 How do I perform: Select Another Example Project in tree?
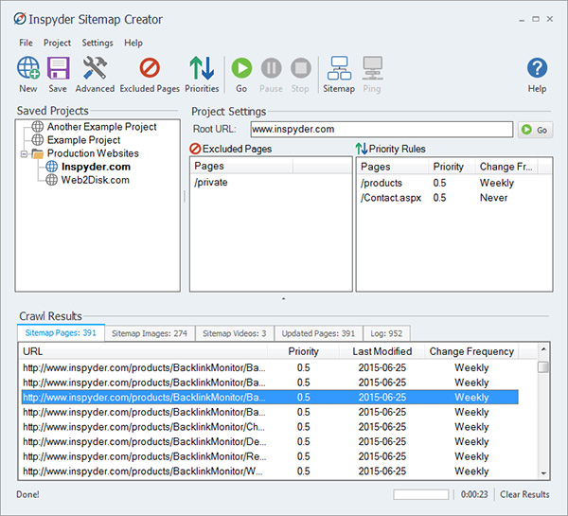102,127
